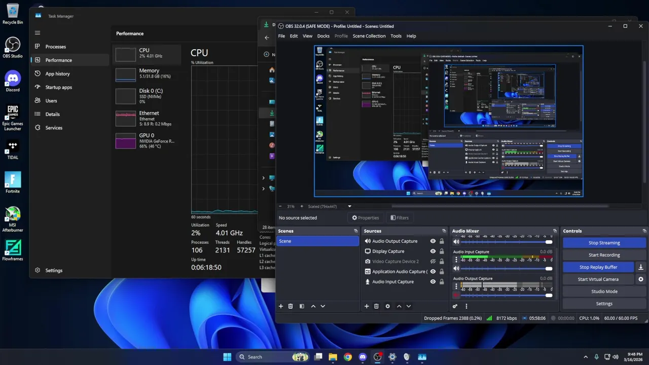Float the Audio Mixer dock

click(555, 231)
